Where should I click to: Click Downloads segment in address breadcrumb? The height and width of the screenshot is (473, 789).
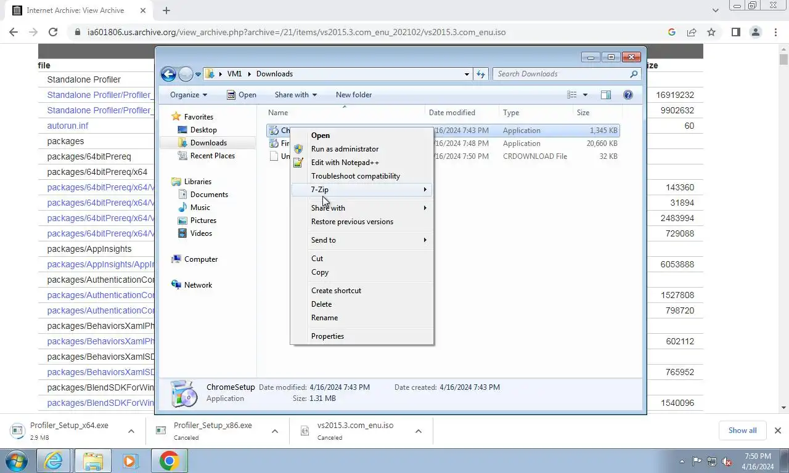[x=274, y=74]
